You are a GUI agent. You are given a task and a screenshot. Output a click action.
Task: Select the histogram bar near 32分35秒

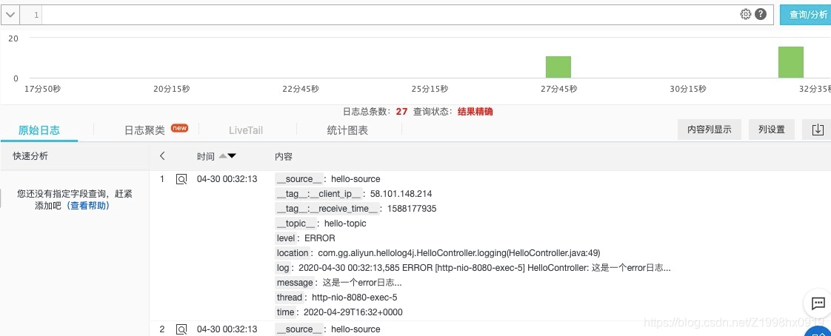coord(791,62)
